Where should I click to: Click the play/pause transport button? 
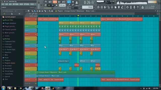click(x=49, y=5)
